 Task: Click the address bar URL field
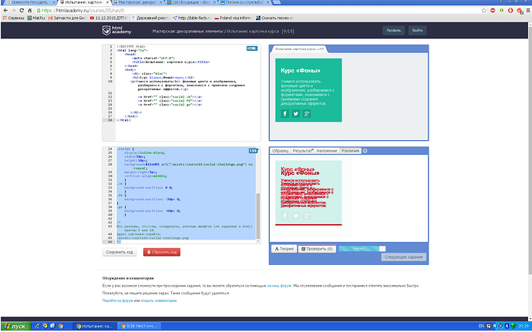click(258, 11)
